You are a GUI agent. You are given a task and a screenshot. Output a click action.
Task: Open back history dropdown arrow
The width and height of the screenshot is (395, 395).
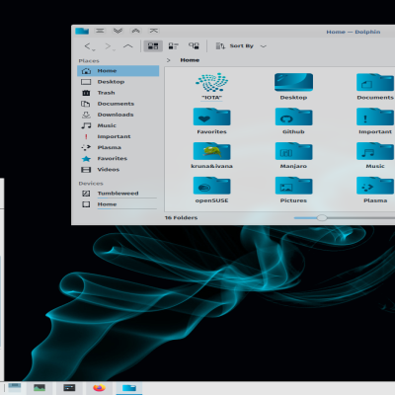coord(94,49)
